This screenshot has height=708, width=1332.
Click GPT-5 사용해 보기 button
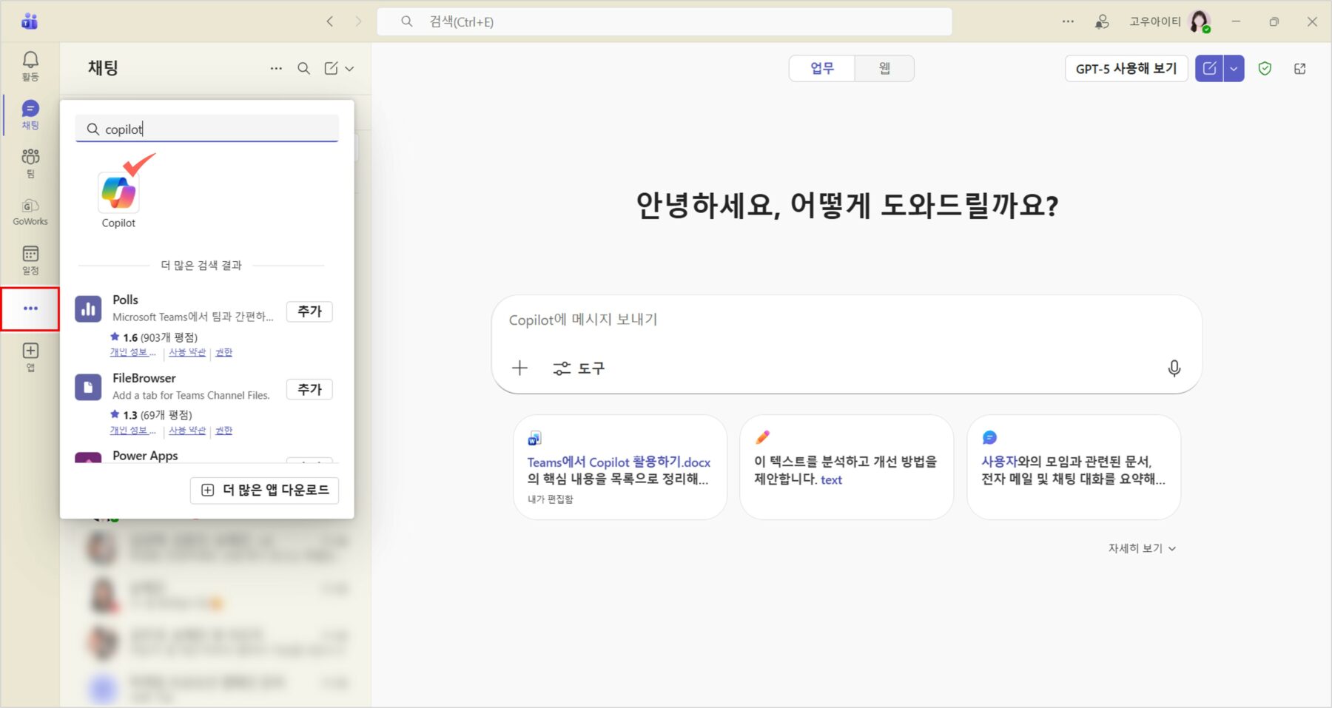click(x=1126, y=69)
